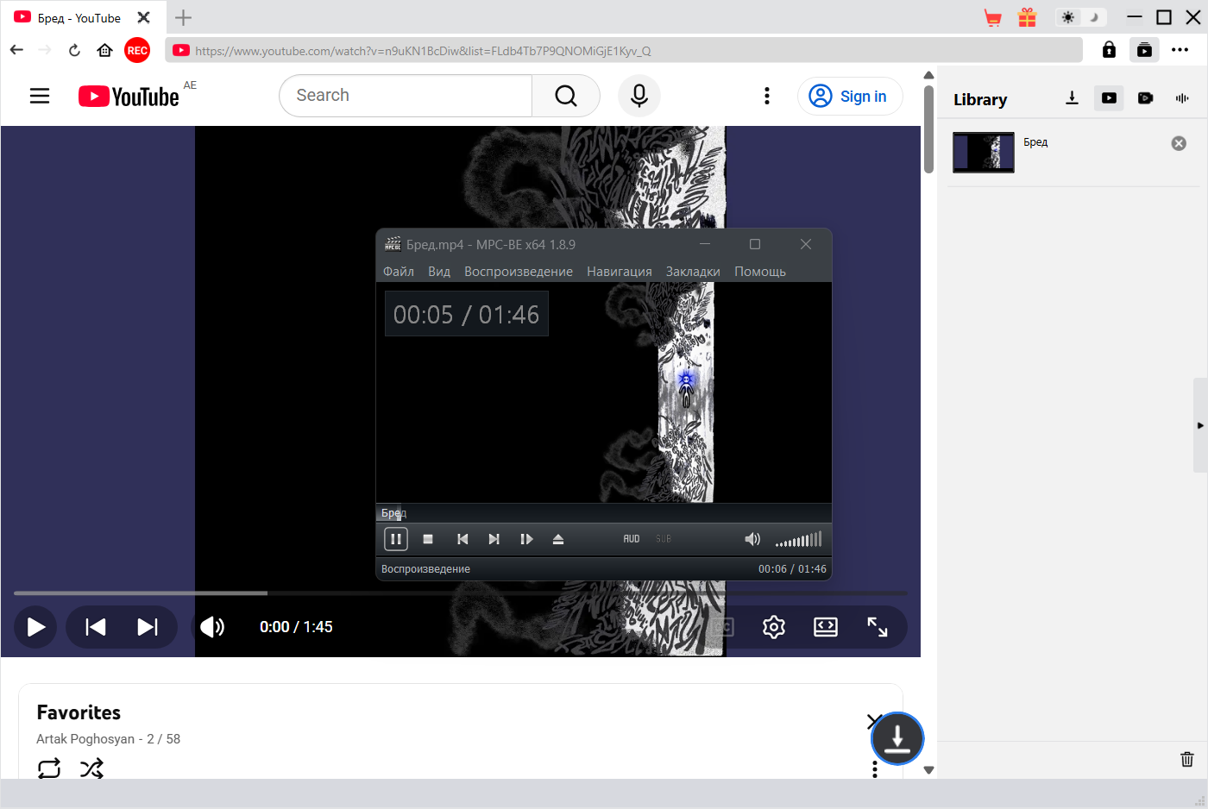The width and height of the screenshot is (1208, 809).
Task: Open the shopping cart icon in title bar
Action: (993, 18)
